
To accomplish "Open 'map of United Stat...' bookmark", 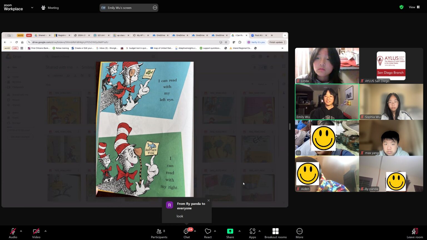I will [x=161, y=48].
